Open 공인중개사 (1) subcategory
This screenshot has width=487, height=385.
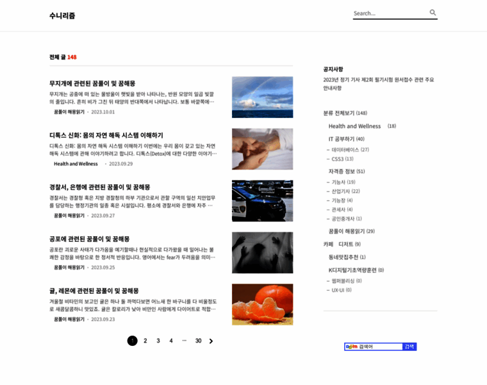(x=347, y=219)
